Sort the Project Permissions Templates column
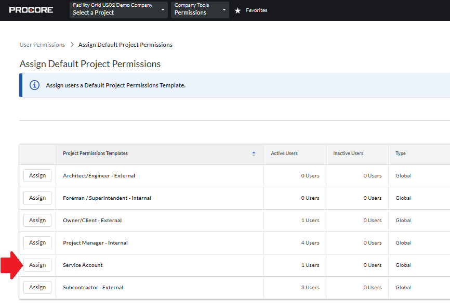 pos(254,153)
